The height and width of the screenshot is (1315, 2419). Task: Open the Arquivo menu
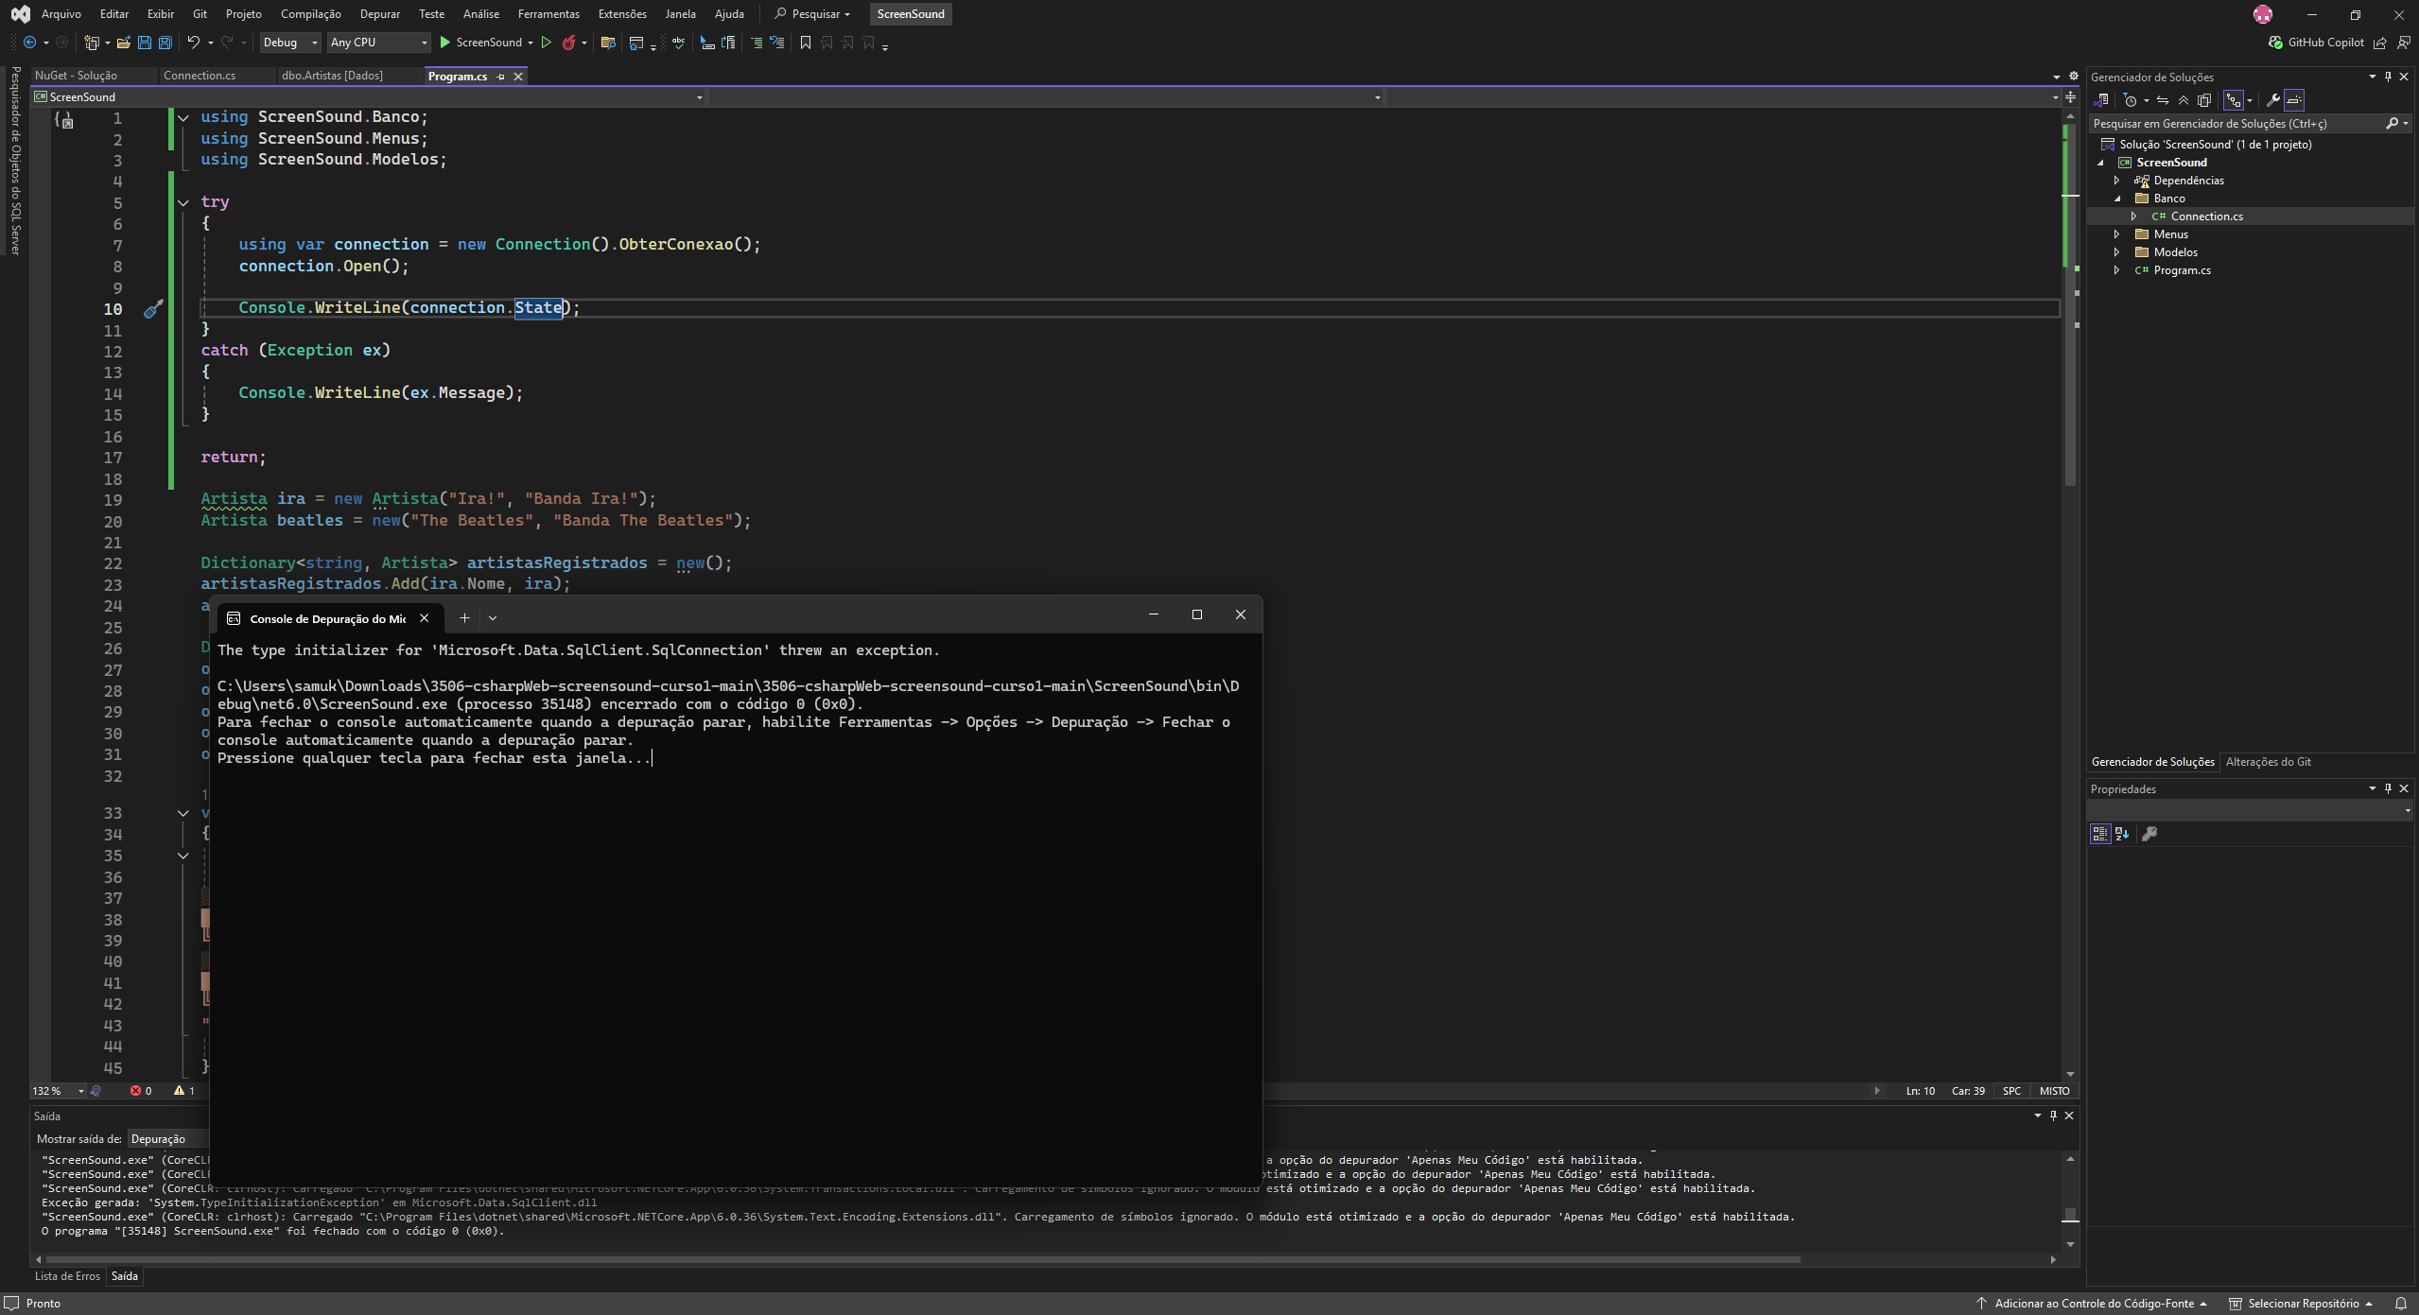(61, 14)
